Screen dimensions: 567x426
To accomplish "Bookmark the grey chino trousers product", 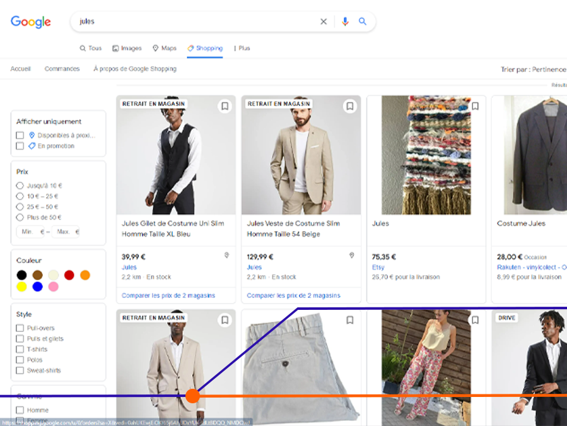I will click(x=349, y=320).
